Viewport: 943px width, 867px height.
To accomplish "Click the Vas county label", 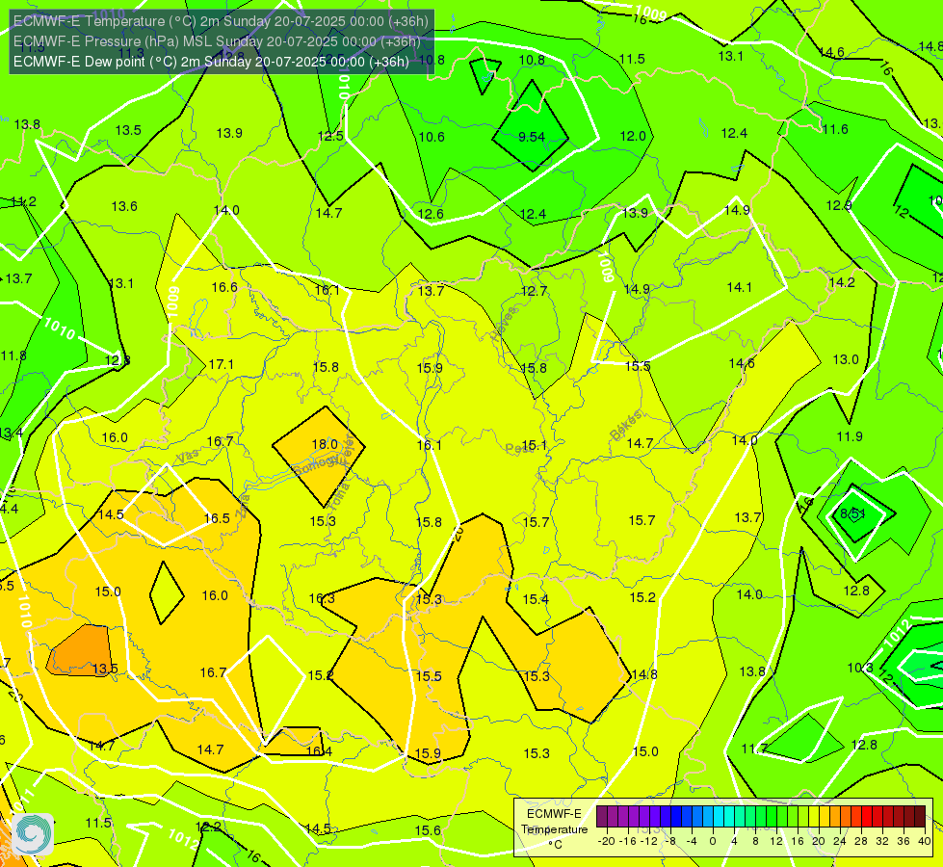I will click(x=188, y=457).
